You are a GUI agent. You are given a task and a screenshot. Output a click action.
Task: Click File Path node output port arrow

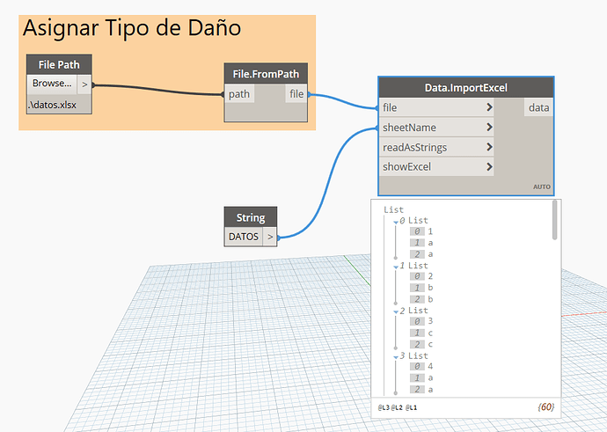(84, 84)
